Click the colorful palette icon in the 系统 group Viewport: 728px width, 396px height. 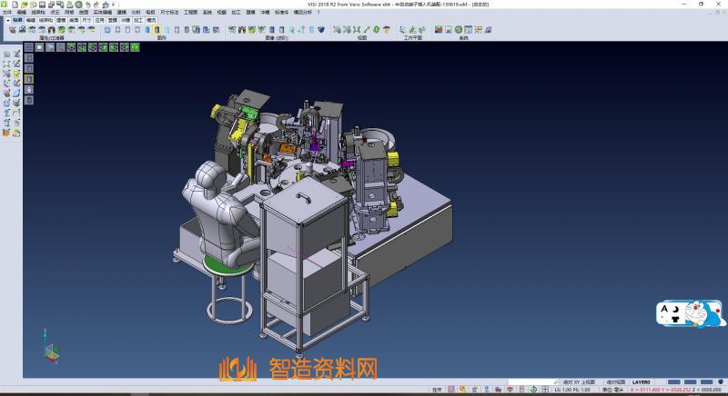[439, 30]
